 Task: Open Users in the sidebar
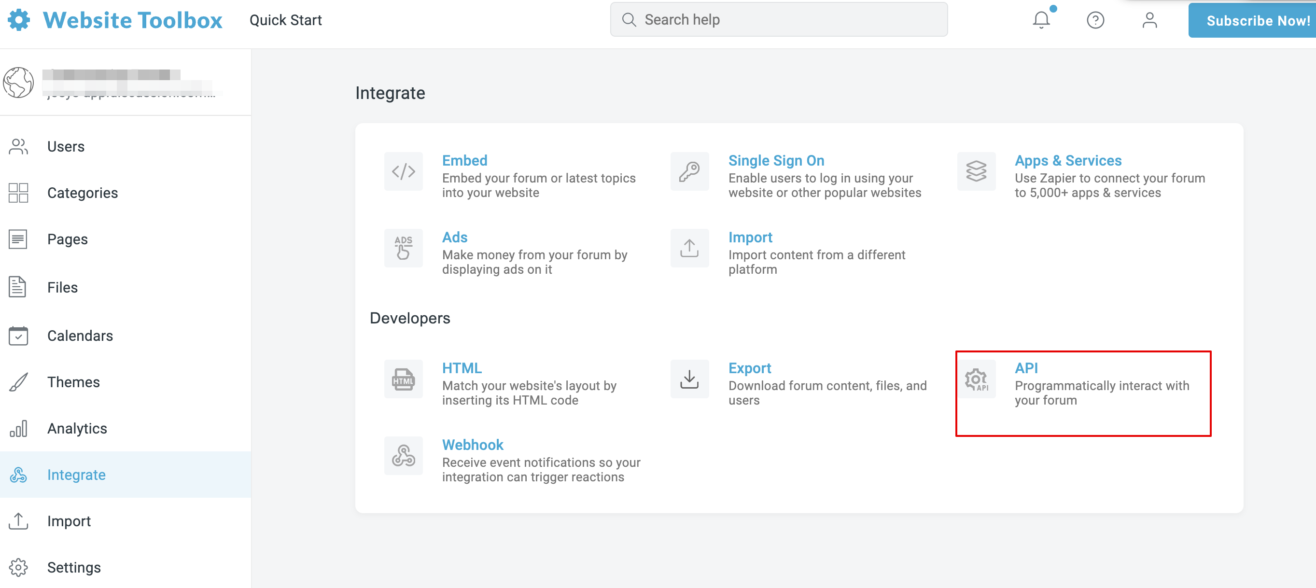click(65, 147)
